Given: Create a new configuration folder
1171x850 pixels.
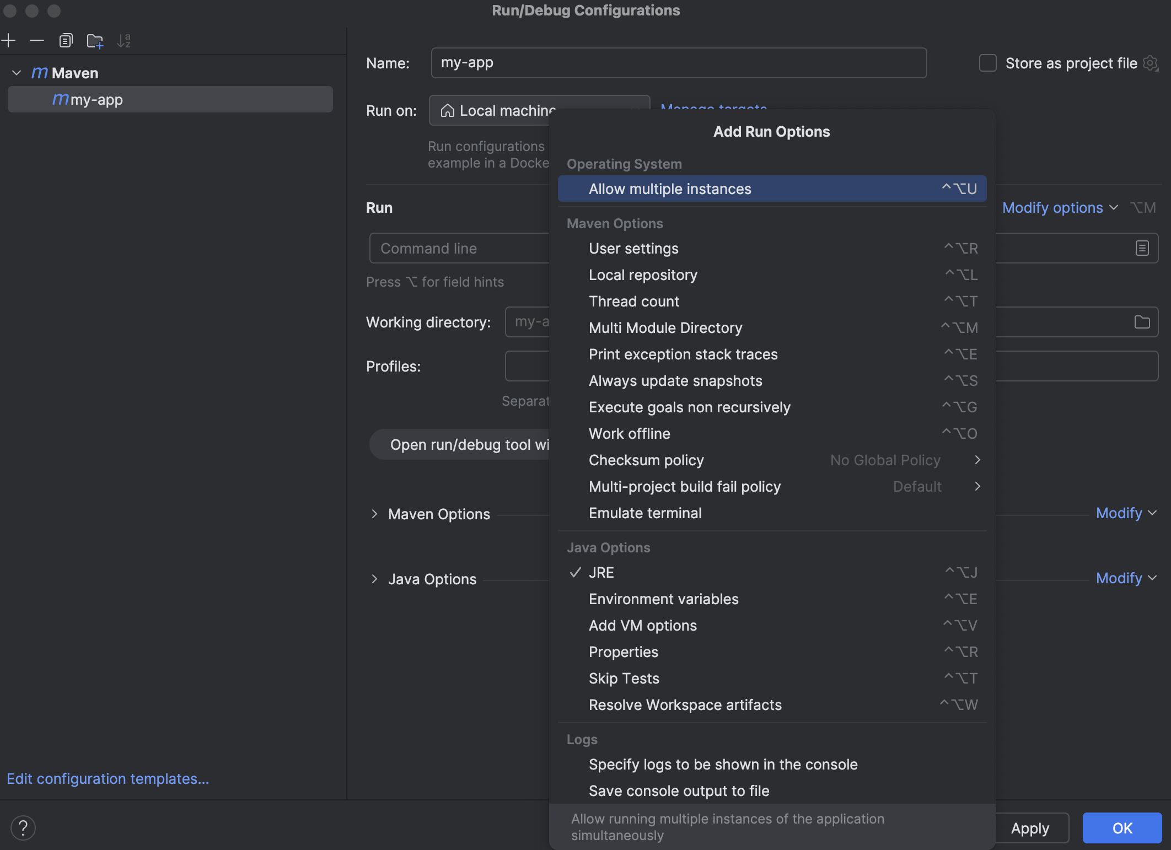Looking at the screenshot, I should click(95, 40).
